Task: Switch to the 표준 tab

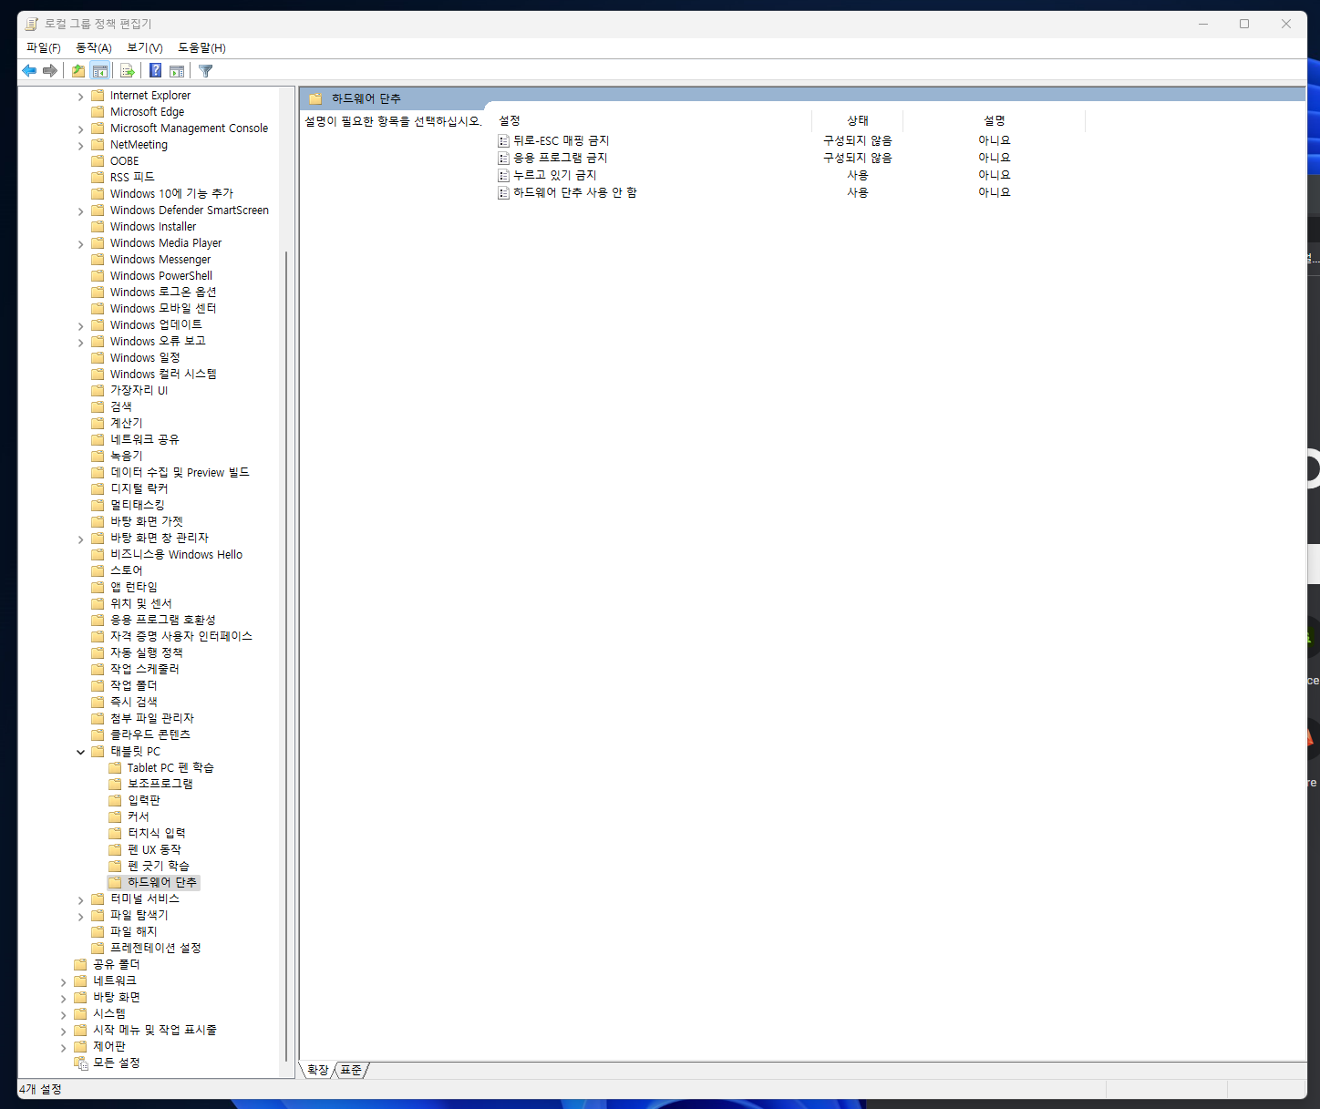Action: (x=351, y=1070)
